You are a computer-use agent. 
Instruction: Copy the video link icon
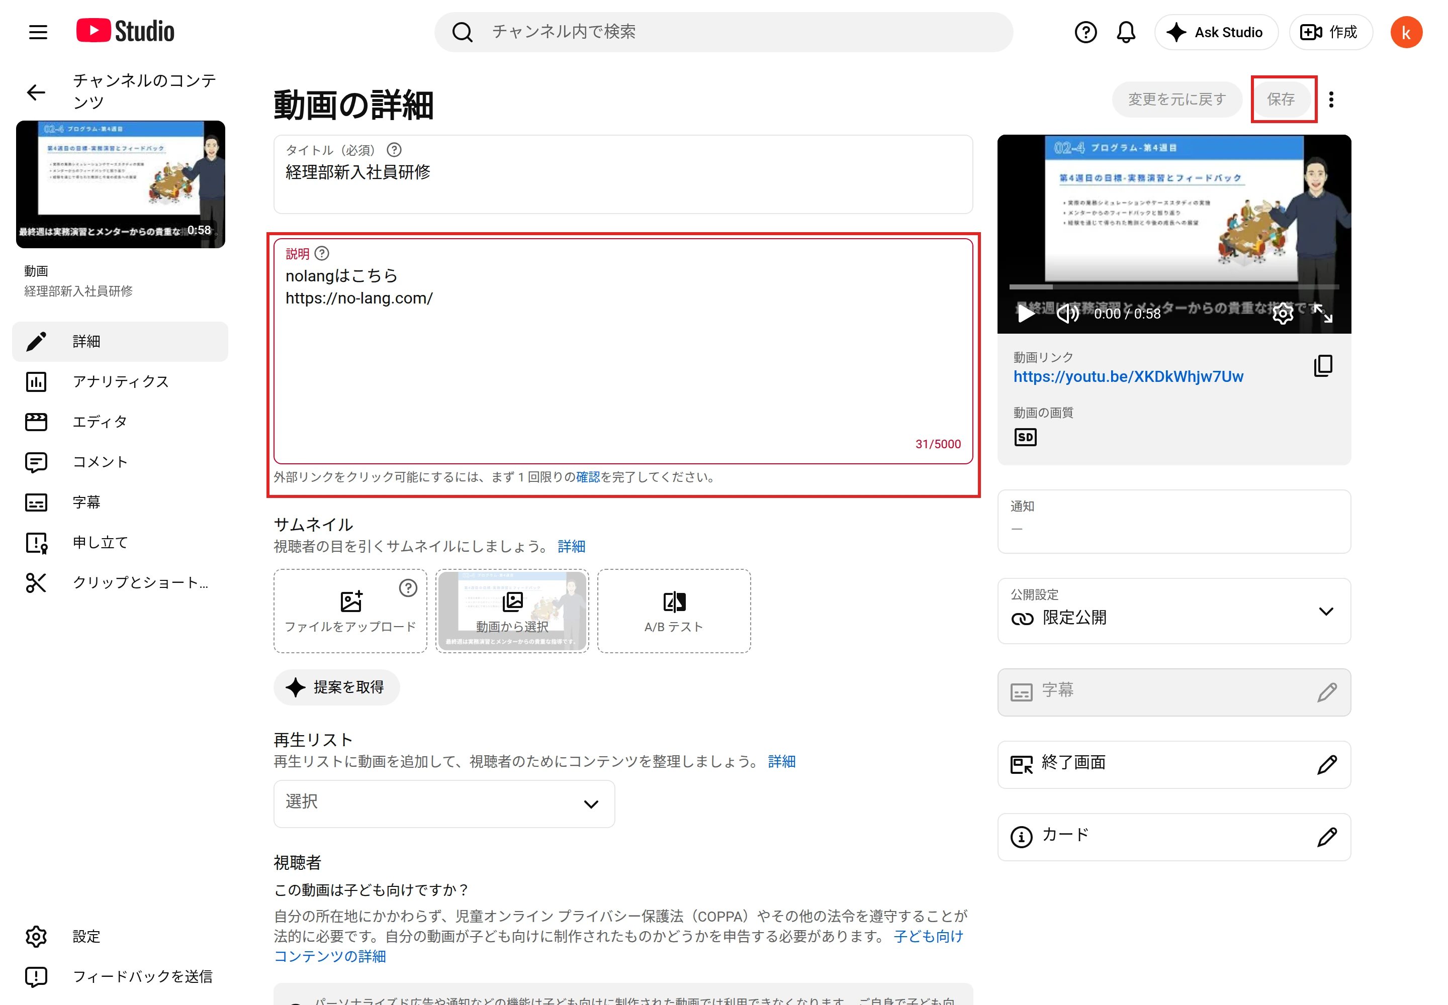coord(1323,365)
